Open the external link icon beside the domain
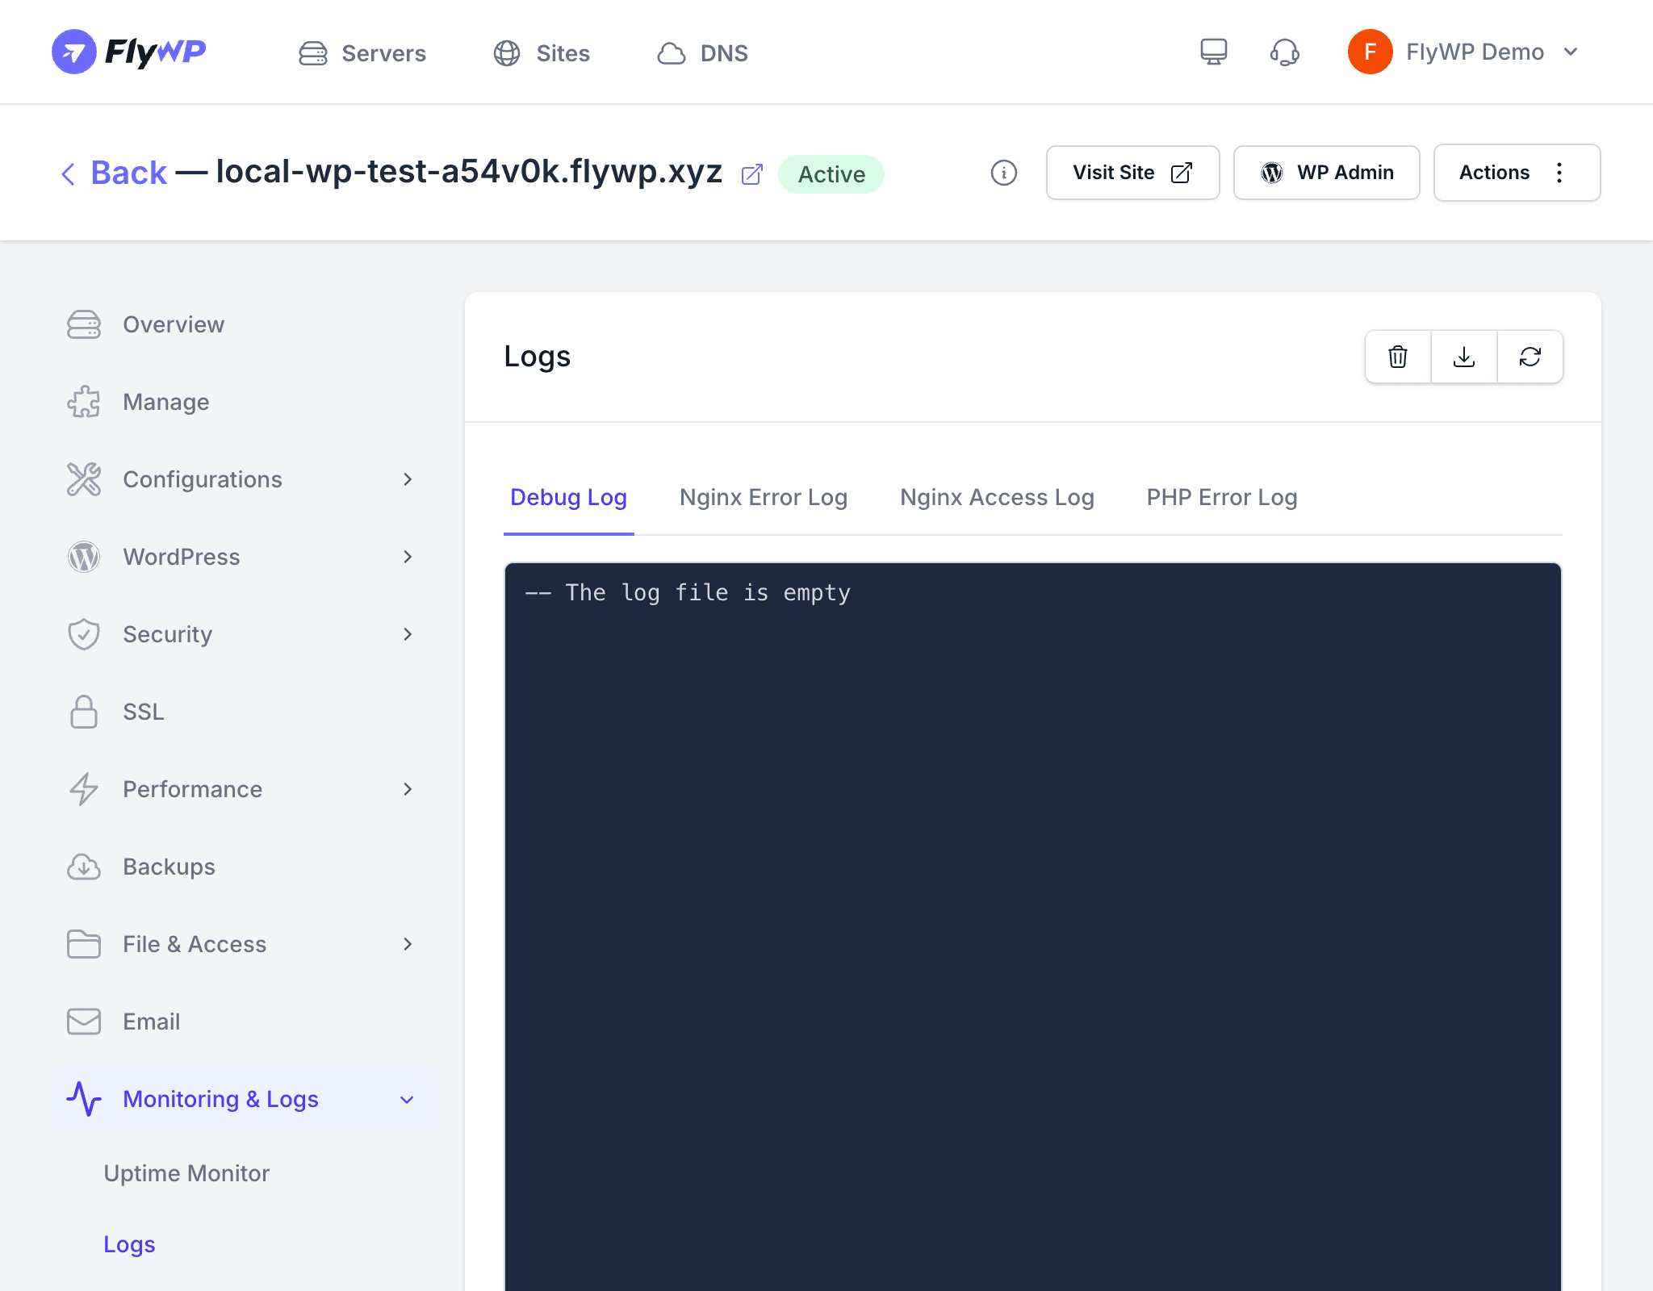 coord(751,174)
